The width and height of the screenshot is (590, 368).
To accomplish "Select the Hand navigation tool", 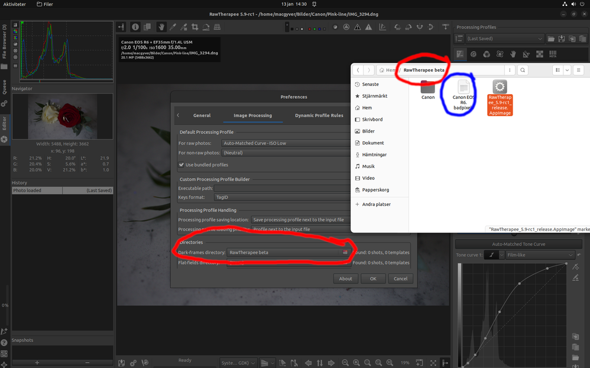I will pos(160,27).
